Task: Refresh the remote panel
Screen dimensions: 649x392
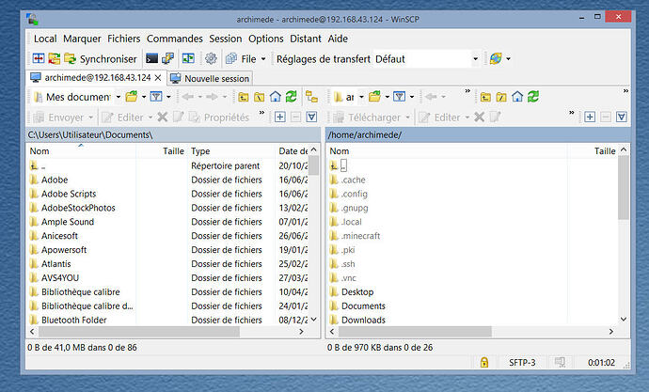Action: (x=533, y=97)
